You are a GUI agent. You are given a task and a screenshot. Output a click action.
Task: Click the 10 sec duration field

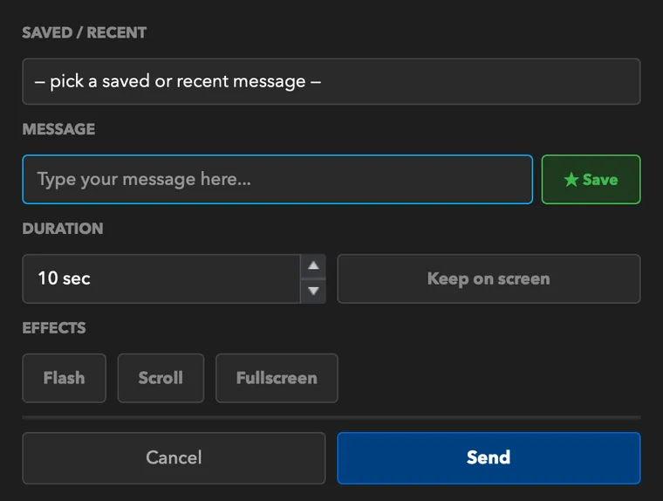(x=161, y=278)
